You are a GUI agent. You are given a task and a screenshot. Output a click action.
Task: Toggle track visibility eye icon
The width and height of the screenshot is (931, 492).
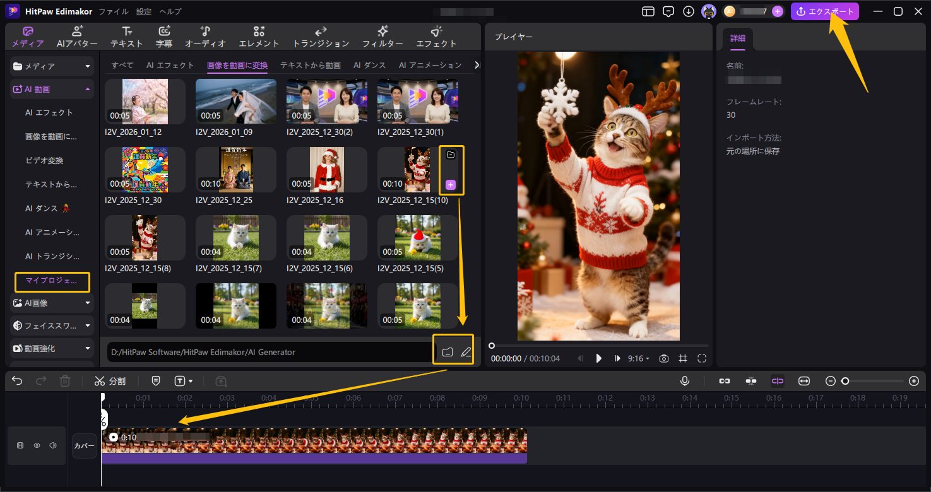point(37,445)
